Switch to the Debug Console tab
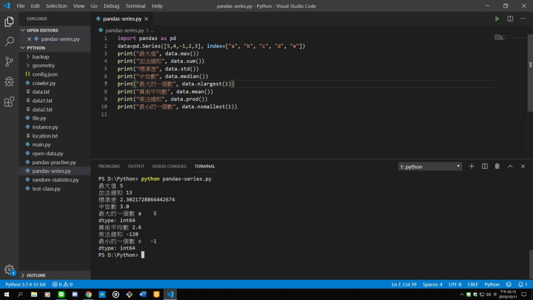Image resolution: width=533 pixels, height=300 pixels. coord(169,166)
